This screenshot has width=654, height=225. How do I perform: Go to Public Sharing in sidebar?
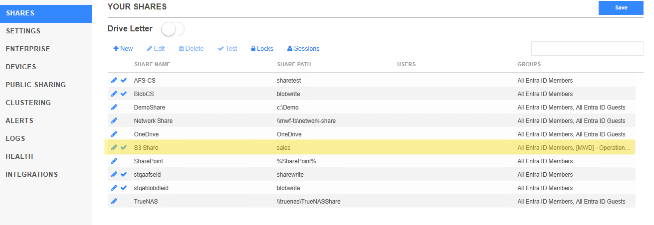click(35, 85)
